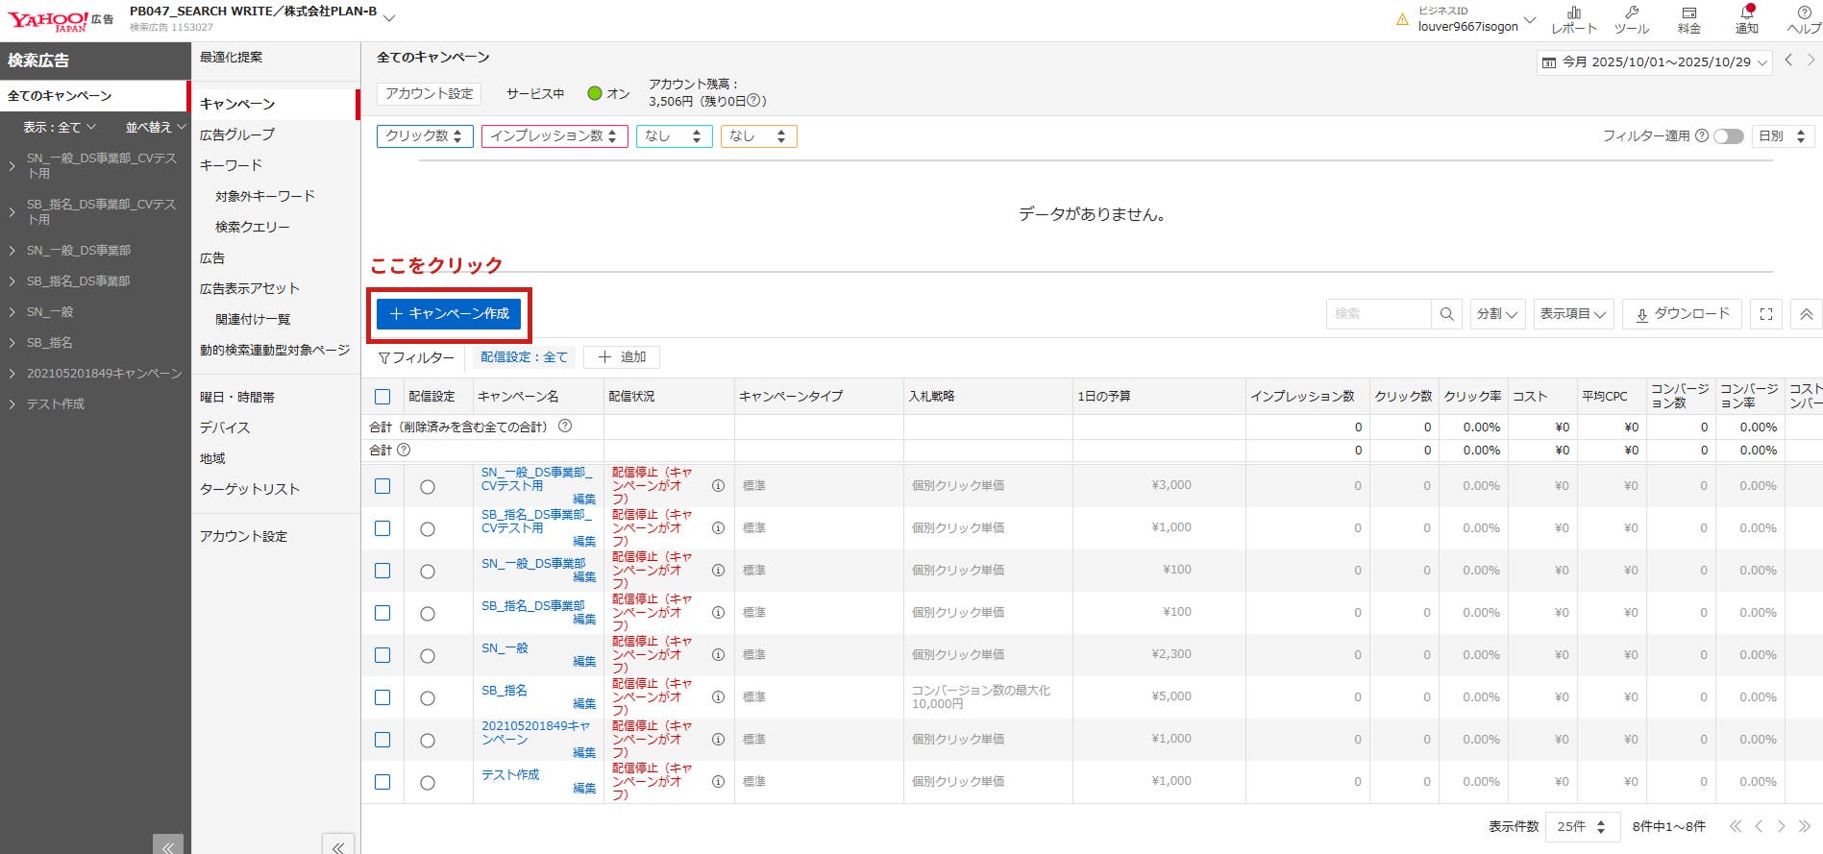The height and width of the screenshot is (854, 1823).
Task: Click the アカウント設定 button near service status
Action: coord(429,94)
